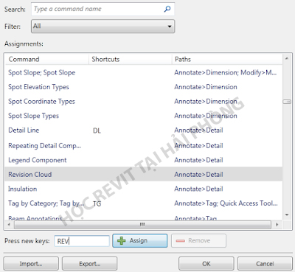The image size is (295, 272).
Task: Click Annotate>Detail path of Insulation row
Action: pos(198,189)
